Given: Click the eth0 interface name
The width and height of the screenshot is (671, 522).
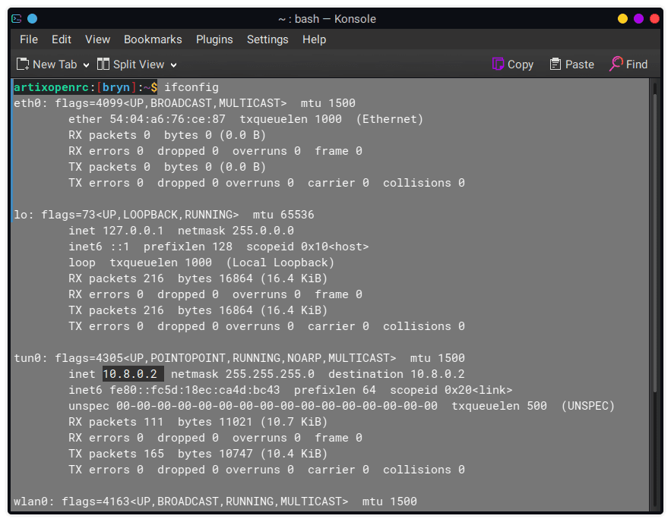Looking at the screenshot, I should pyautogui.click(x=27, y=103).
